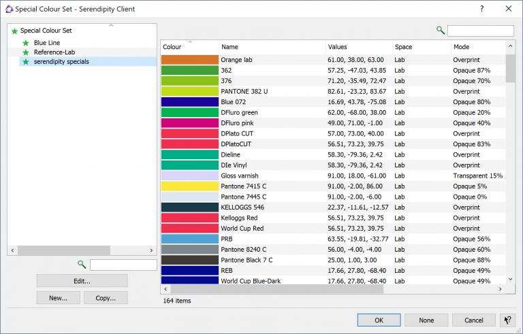Close the Special Colour Set window
Viewport: 523px width, 334px height.
tap(508, 9)
